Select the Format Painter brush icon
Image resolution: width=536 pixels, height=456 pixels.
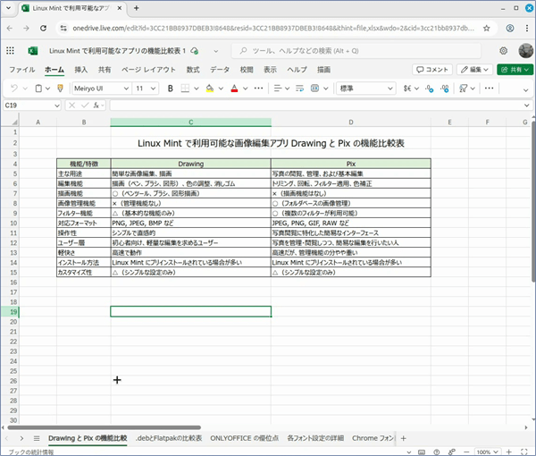click(60, 89)
